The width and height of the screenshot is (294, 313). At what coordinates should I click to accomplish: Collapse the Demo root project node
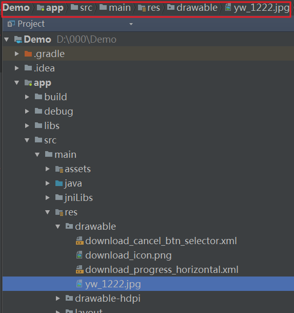click(7, 40)
